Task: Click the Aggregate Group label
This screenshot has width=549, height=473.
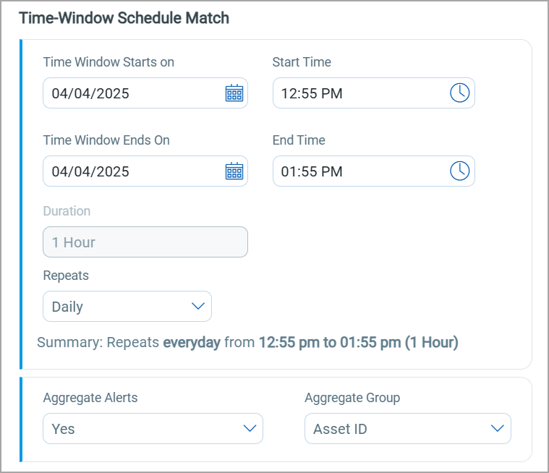Action: click(x=352, y=397)
